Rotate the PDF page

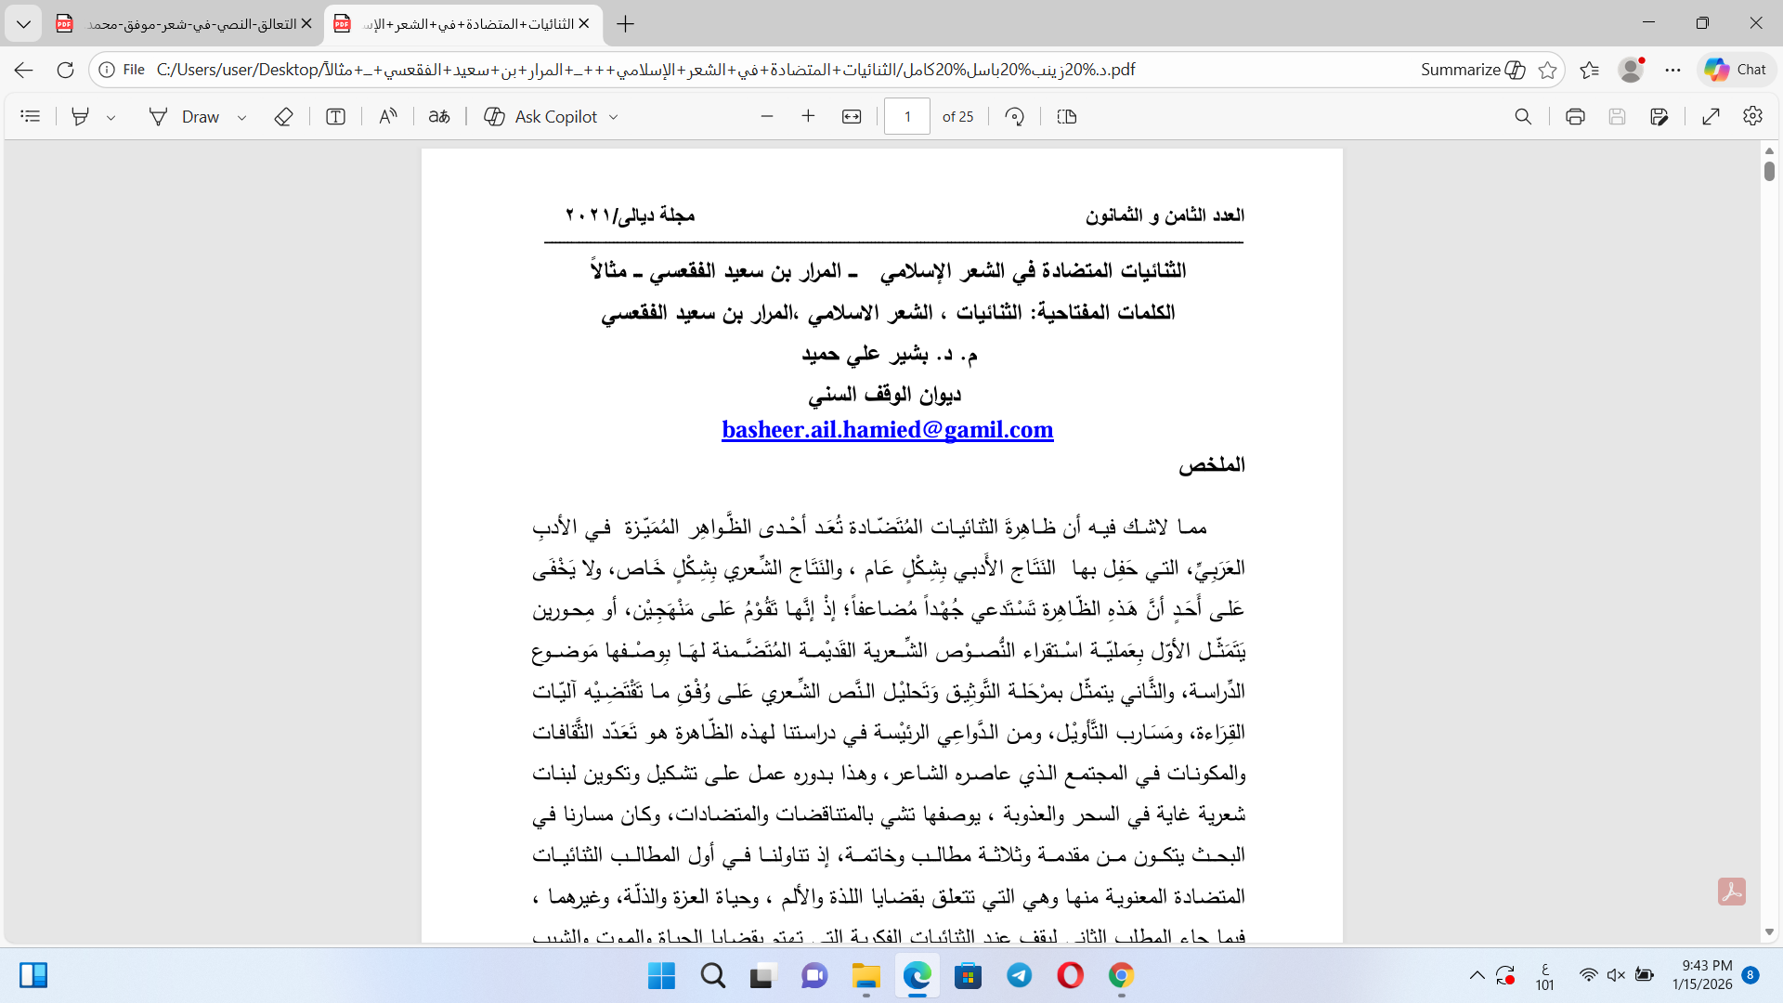(1015, 116)
